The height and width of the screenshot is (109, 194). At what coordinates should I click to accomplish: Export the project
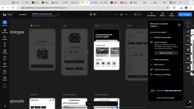pos(172,15)
